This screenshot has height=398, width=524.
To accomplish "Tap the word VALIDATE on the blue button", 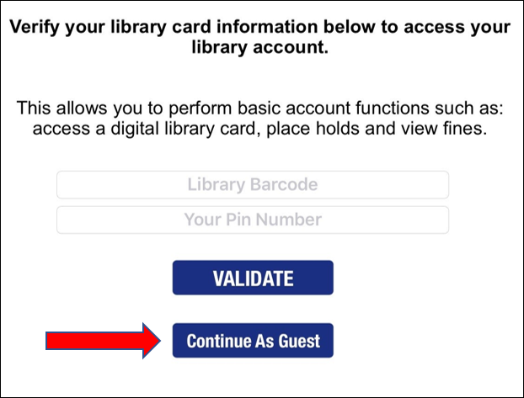I will pos(254,279).
